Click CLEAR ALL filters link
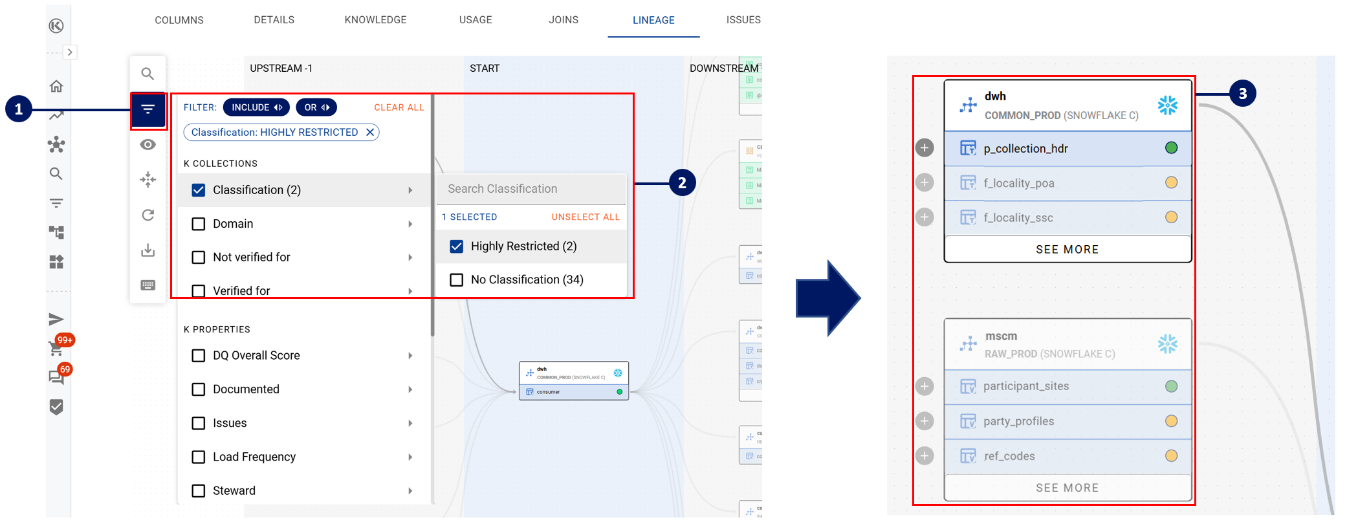This screenshot has width=1347, height=524. click(399, 107)
